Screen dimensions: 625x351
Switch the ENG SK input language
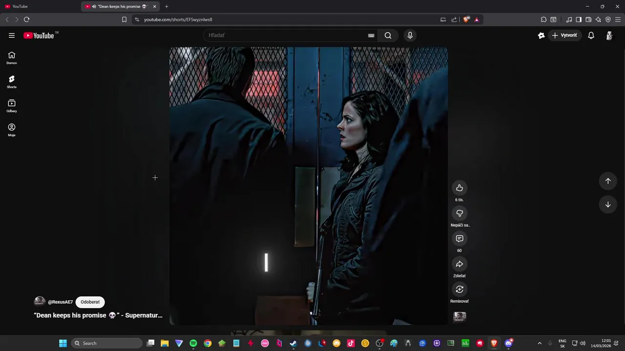pyautogui.click(x=562, y=343)
